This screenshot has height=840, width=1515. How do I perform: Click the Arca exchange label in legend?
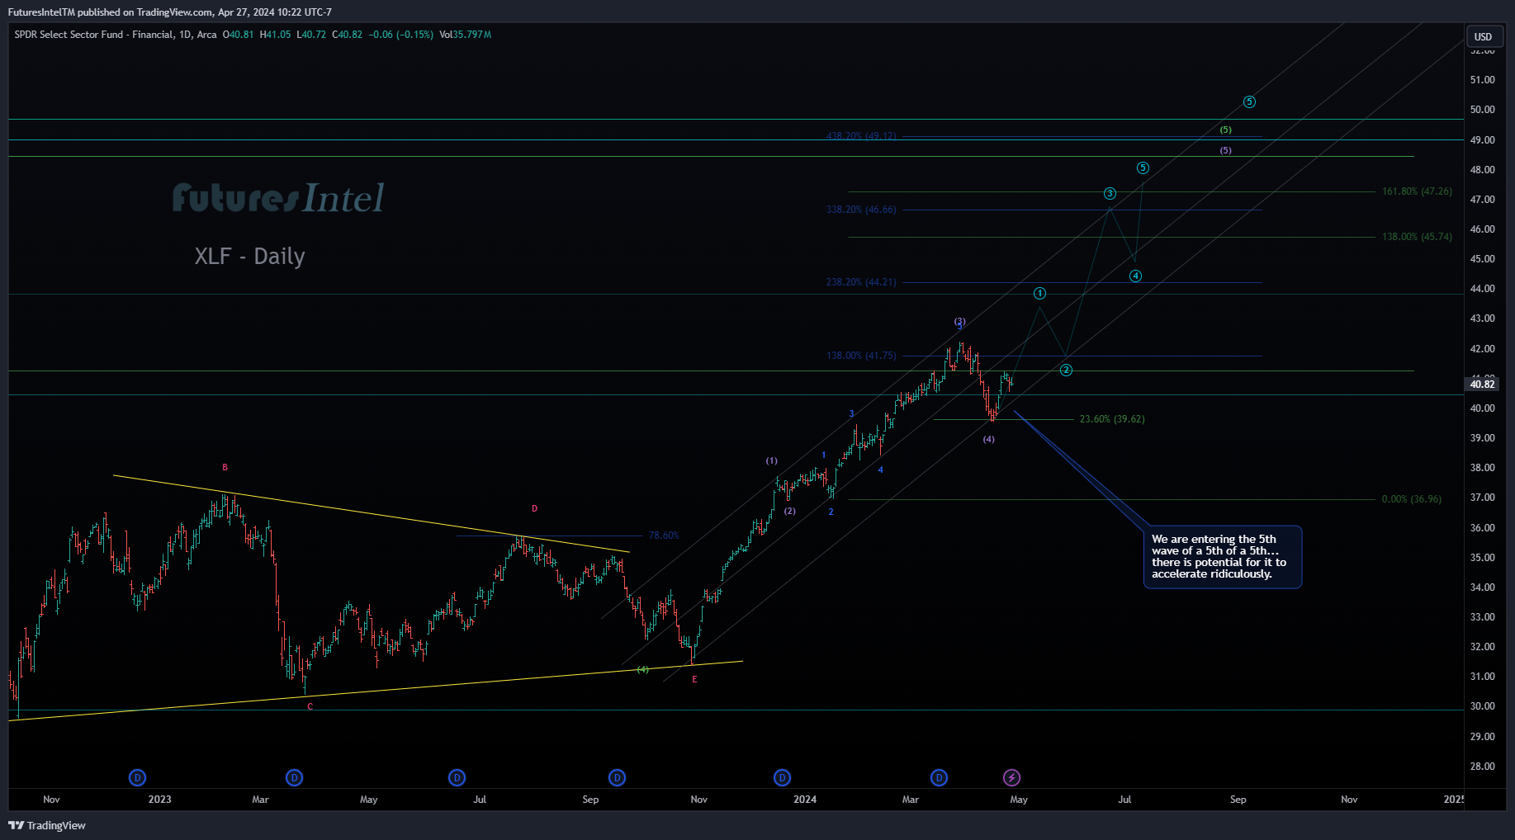207,35
